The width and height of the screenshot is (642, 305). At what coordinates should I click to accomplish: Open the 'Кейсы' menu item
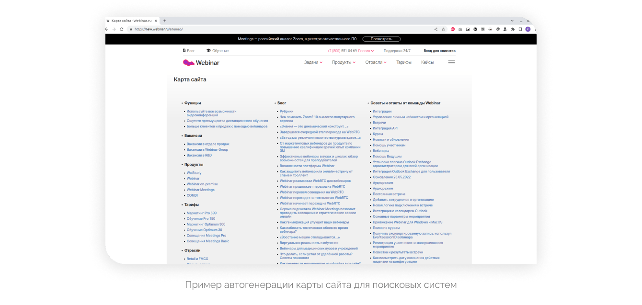[427, 62]
